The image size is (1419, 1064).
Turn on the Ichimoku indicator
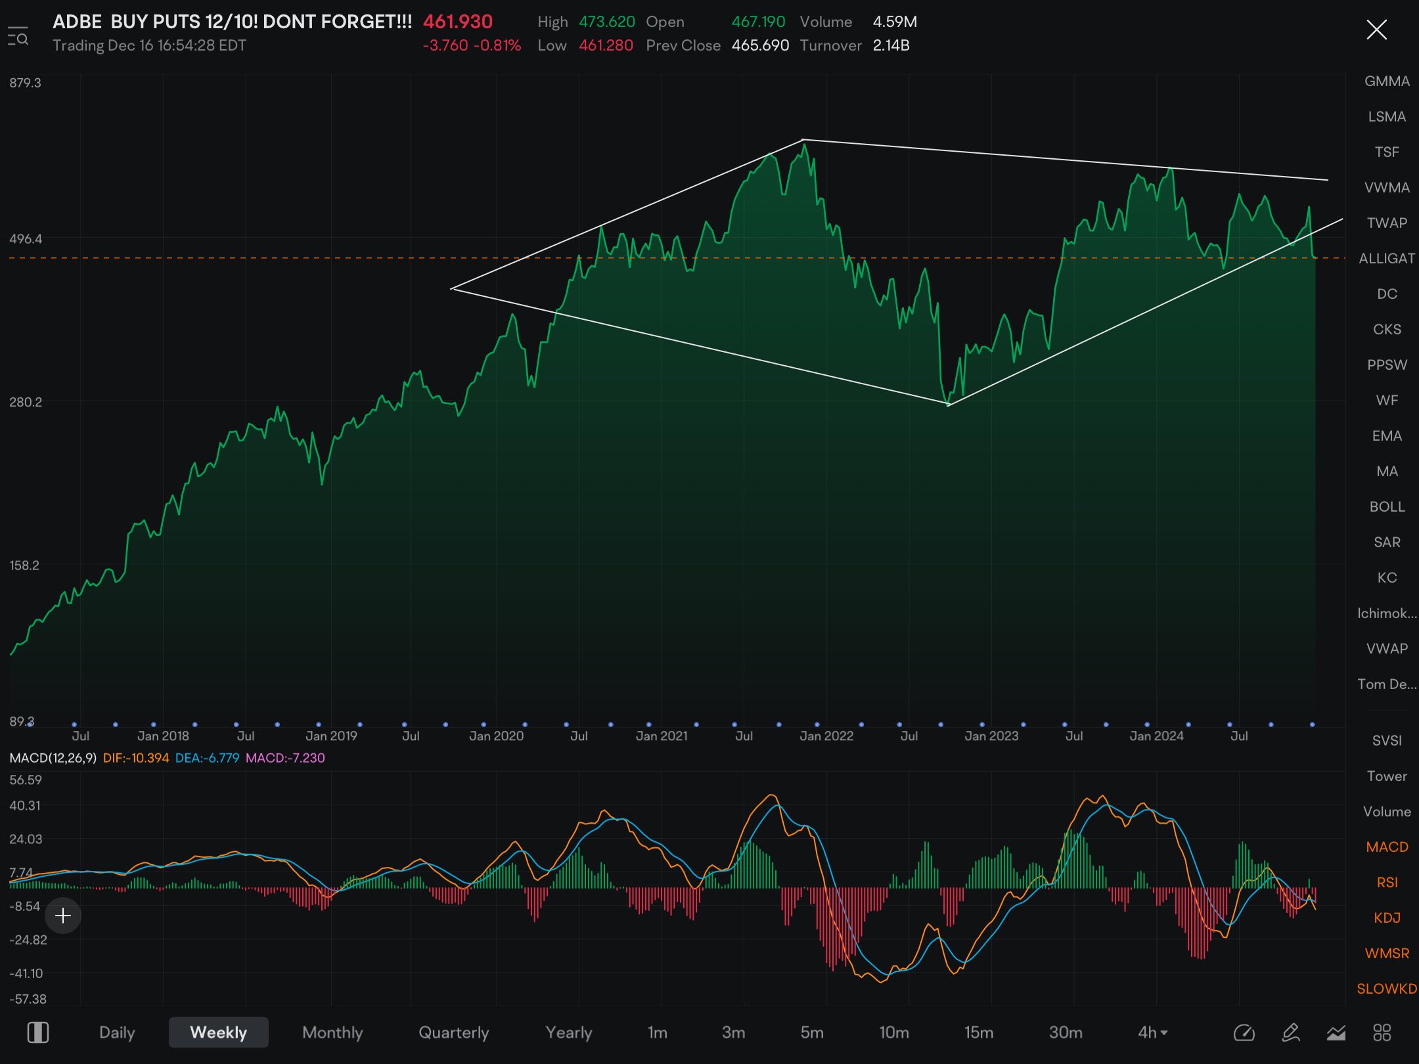[1387, 613]
